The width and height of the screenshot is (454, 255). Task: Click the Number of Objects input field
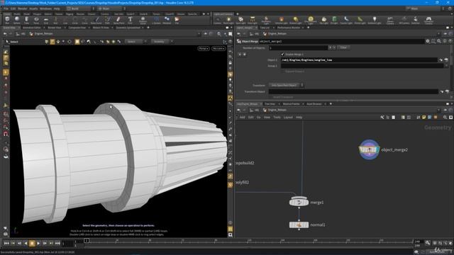point(298,47)
